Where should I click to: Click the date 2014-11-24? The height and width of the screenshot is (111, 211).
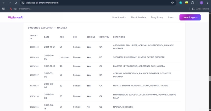50,47
